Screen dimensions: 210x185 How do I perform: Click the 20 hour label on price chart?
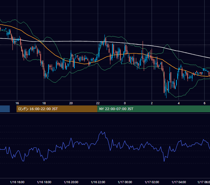[x=71, y=103]
